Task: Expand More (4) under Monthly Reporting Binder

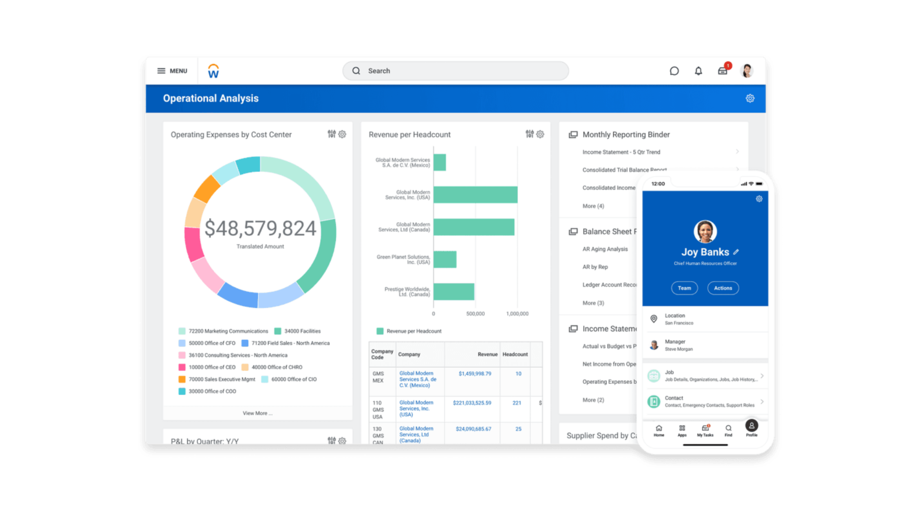Action: click(x=593, y=206)
